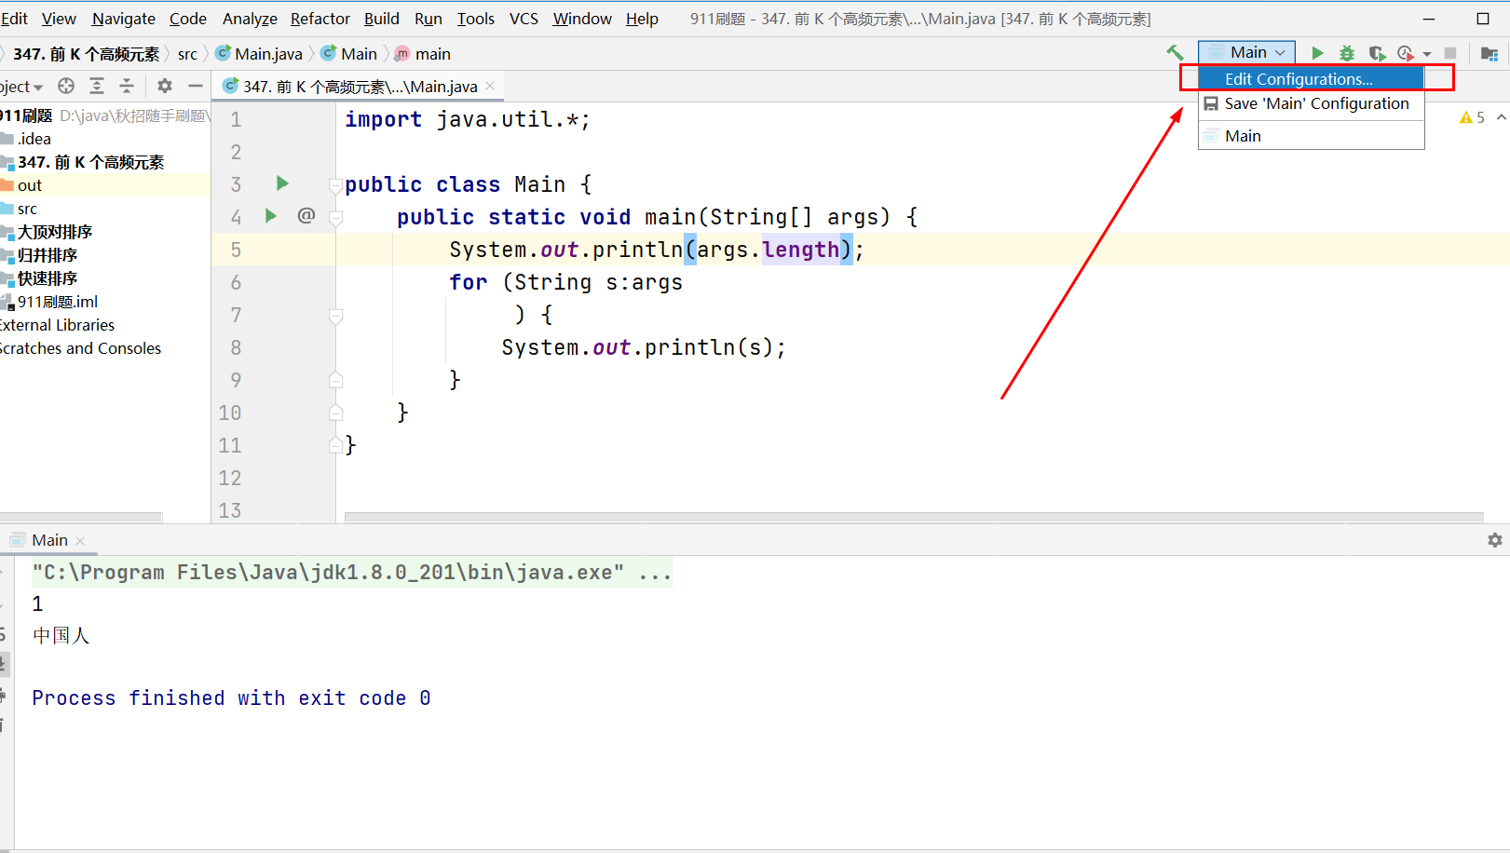Click the fold end marker on line 10
The height and width of the screenshot is (853, 1510).
336,412
